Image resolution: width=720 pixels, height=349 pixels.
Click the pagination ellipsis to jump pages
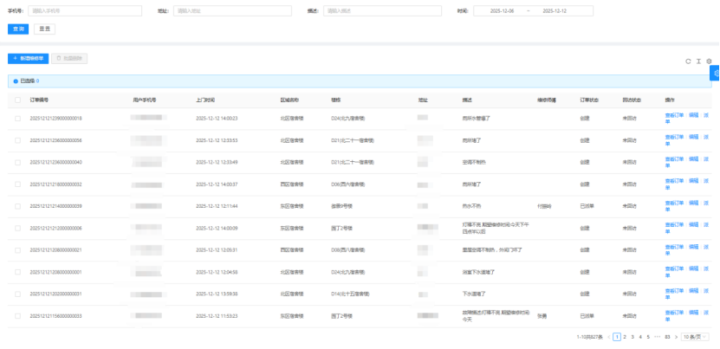[x=656, y=336]
